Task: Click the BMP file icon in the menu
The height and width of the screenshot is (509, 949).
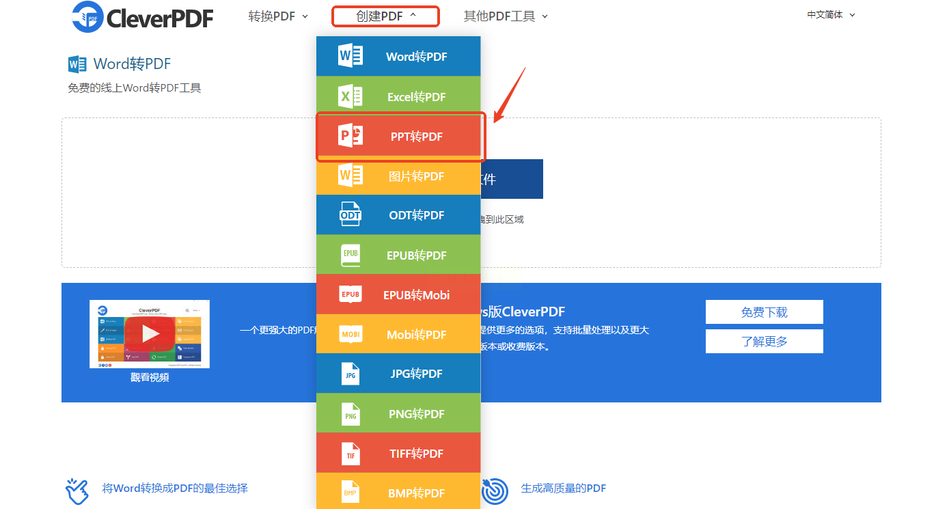Action: [x=350, y=493]
